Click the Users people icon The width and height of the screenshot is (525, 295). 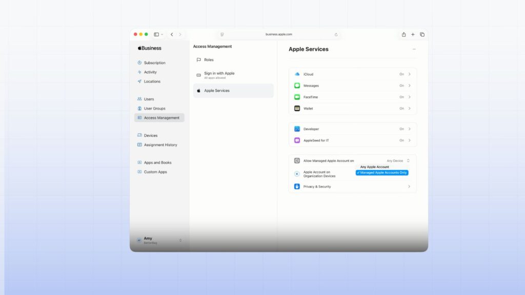coord(139,99)
